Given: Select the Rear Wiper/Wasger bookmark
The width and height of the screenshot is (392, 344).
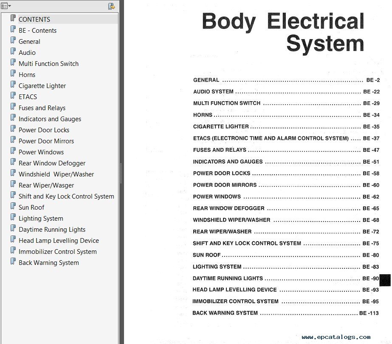Looking at the screenshot, I should tap(46, 185).
